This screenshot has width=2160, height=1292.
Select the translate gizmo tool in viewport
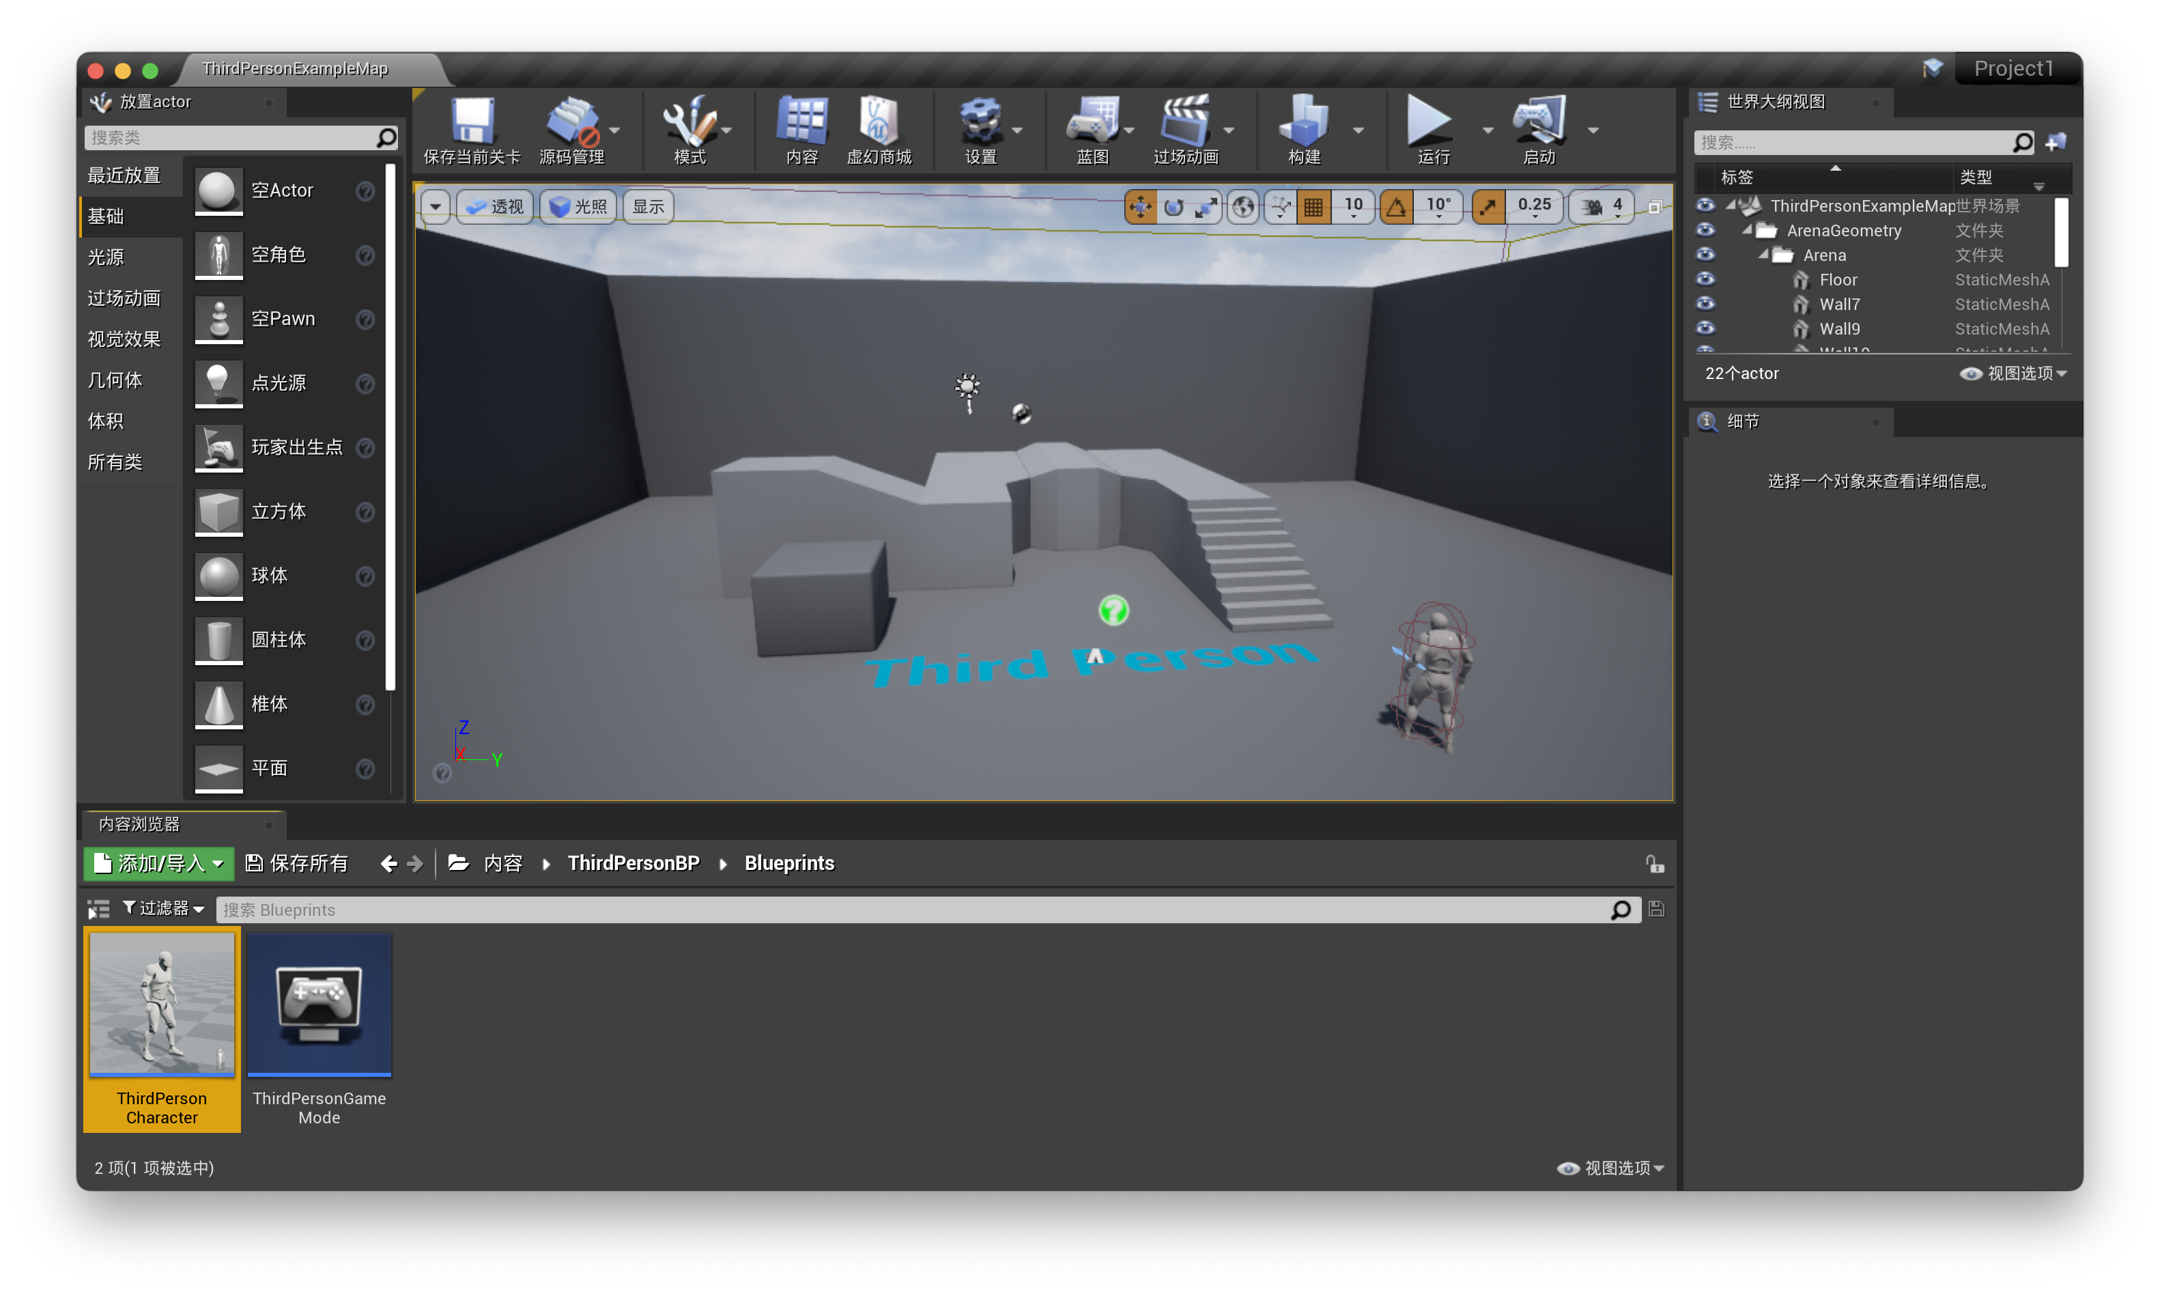1140,207
